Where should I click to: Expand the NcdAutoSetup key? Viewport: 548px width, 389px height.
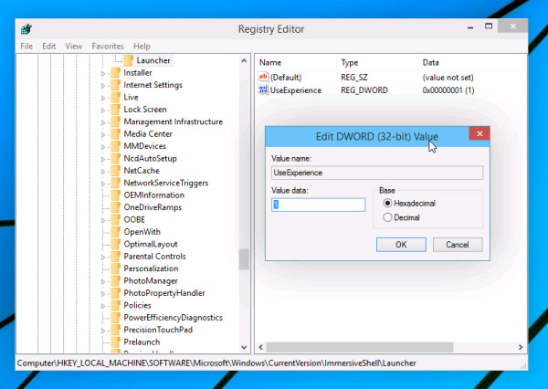(102, 159)
